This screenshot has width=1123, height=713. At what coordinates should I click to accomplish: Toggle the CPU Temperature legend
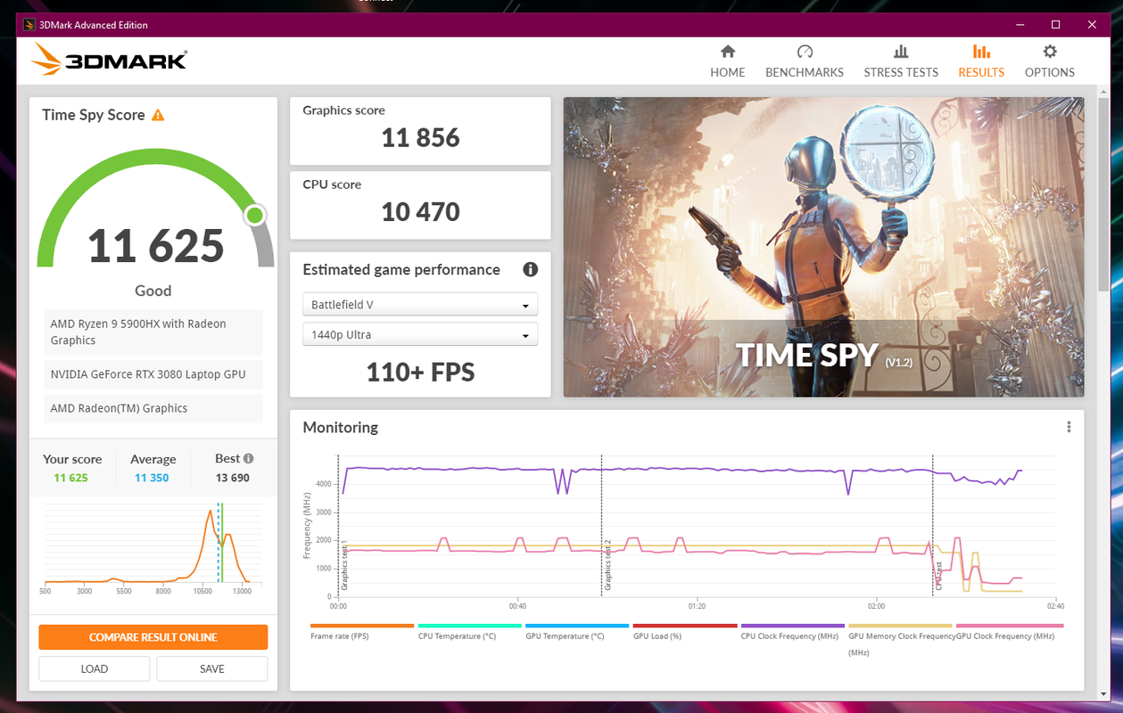(x=470, y=631)
